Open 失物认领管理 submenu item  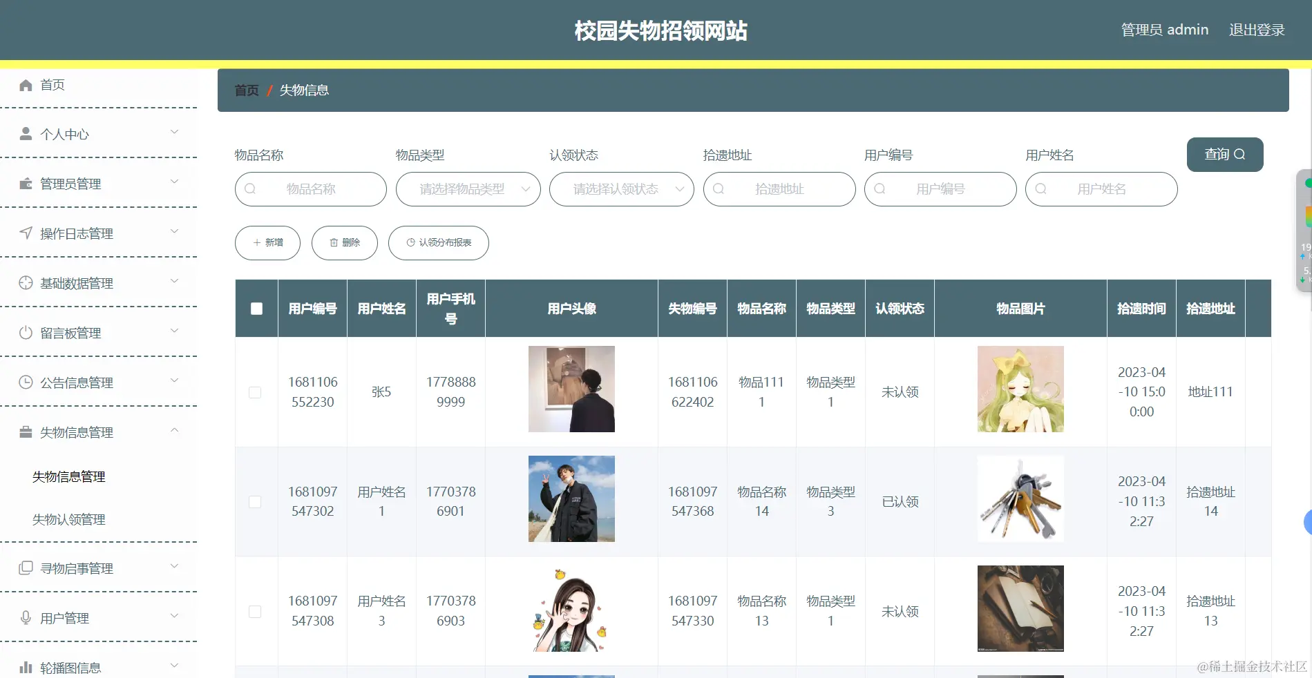(x=69, y=519)
